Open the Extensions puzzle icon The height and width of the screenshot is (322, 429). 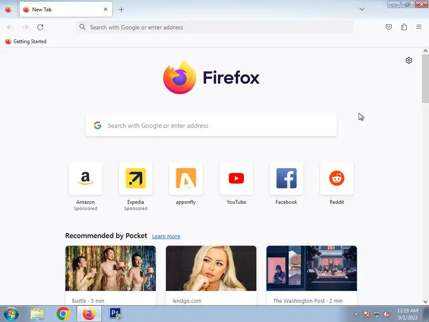click(404, 27)
